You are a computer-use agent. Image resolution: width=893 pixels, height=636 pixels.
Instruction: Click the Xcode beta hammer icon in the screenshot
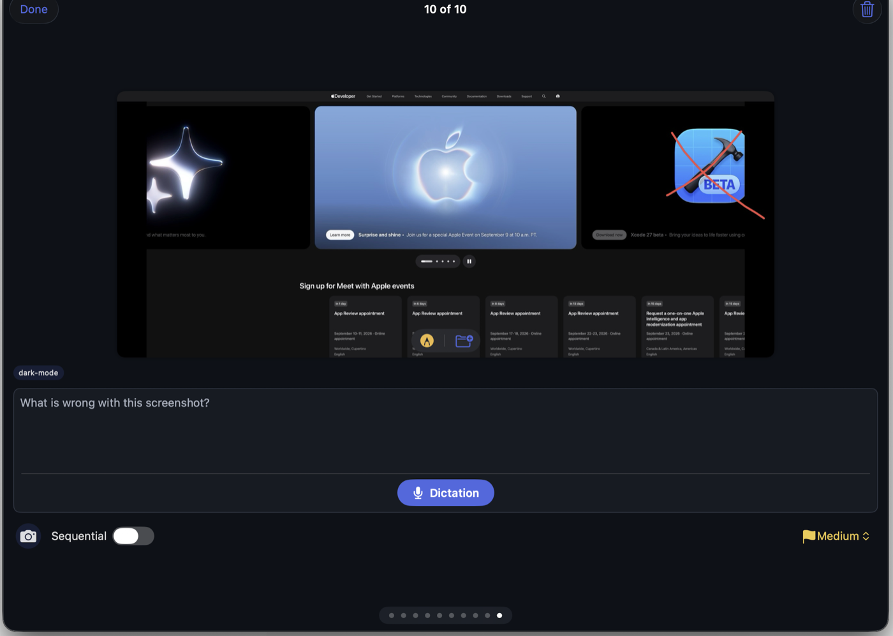pyautogui.click(x=709, y=166)
